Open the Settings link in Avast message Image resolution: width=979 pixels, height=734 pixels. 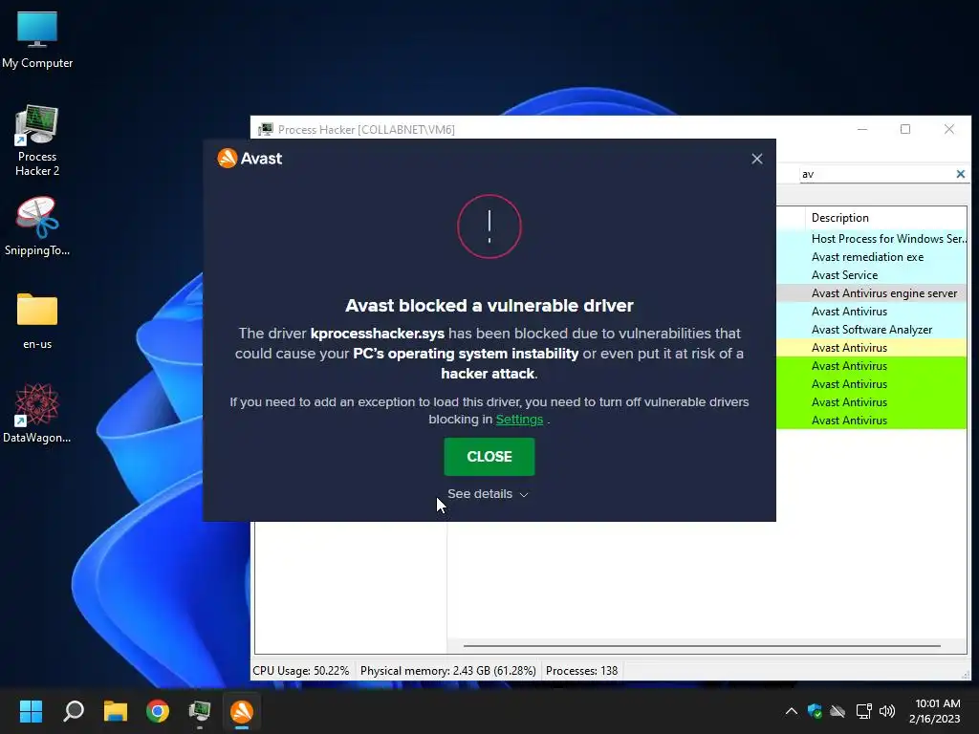coord(519,420)
